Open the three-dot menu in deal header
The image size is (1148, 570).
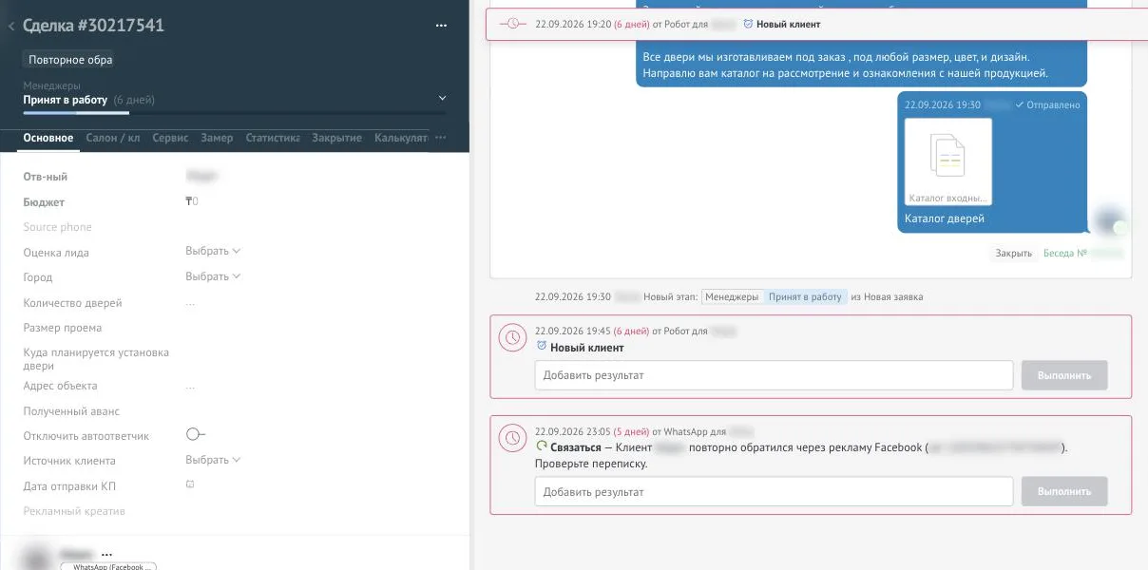click(441, 27)
